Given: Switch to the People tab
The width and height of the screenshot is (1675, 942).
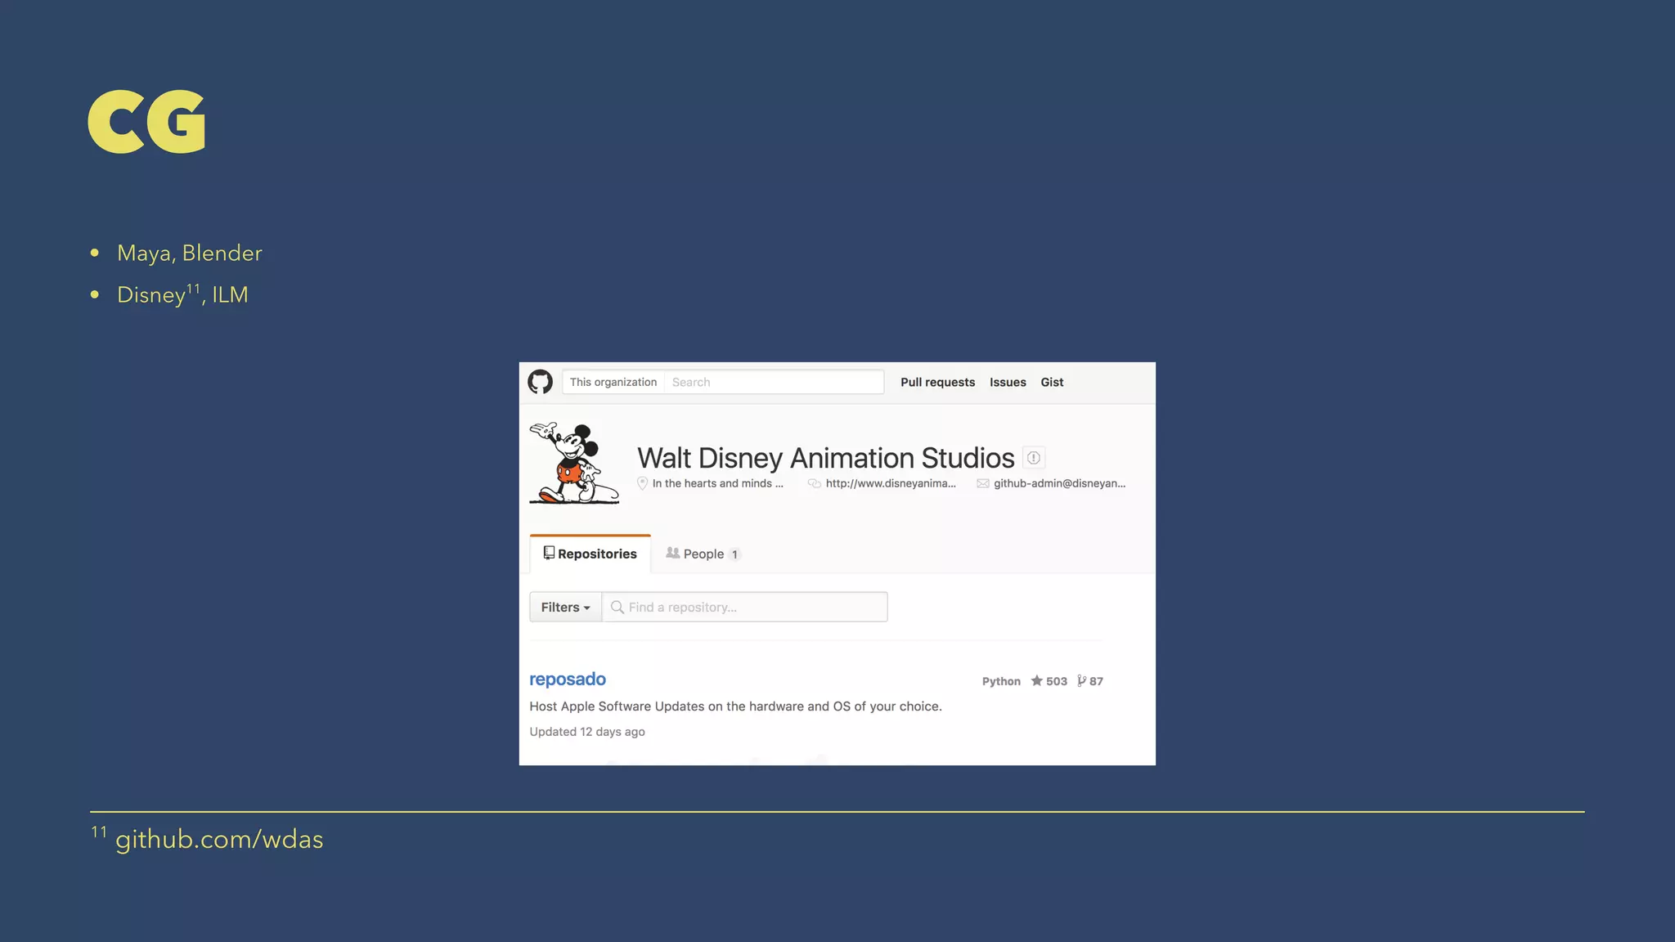Looking at the screenshot, I should pyautogui.click(x=703, y=554).
